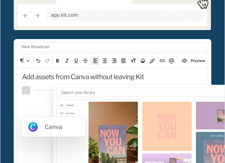This screenshot has height=163, width=225.
Task: Click the browser back arrow
Action: pos(25,15)
